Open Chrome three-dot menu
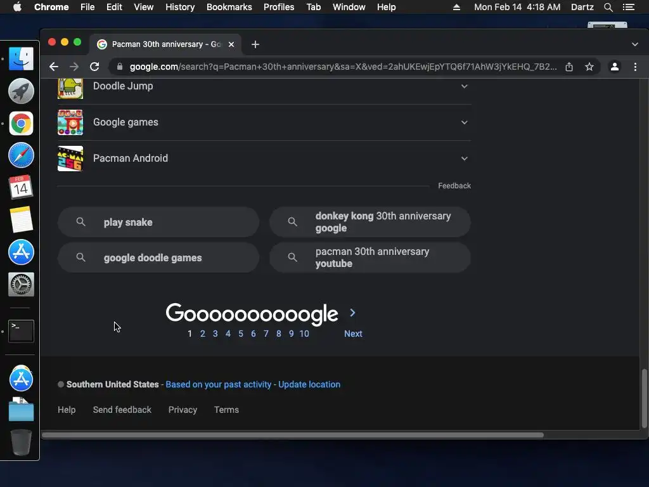 (635, 67)
